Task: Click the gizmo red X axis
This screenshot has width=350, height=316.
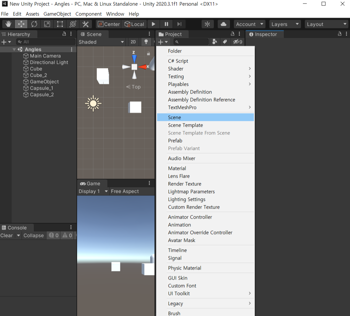Action: click(143, 67)
